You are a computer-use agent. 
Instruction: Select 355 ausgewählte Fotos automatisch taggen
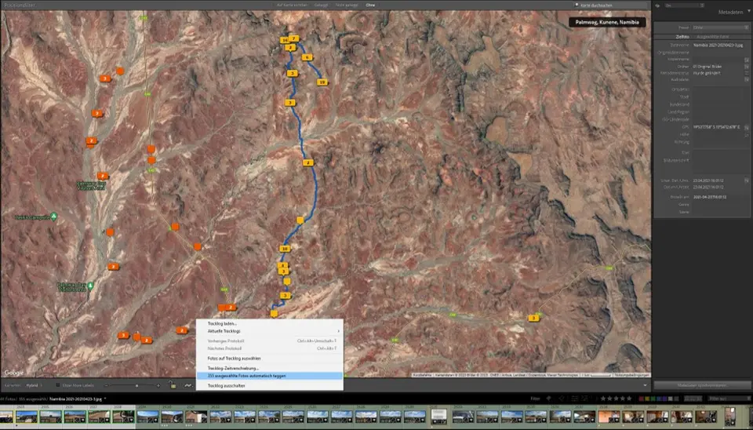point(269,376)
